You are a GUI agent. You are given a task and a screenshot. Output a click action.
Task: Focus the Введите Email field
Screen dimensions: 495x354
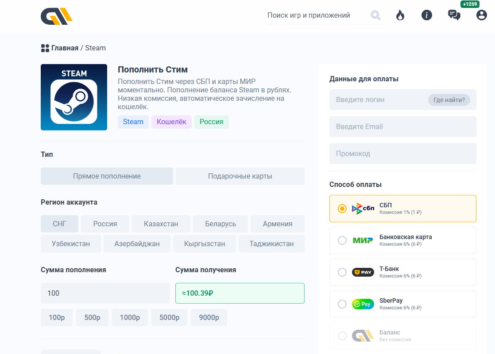pos(402,127)
